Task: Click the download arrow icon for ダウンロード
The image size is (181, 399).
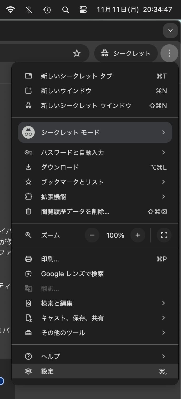Action: pos(28,167)
